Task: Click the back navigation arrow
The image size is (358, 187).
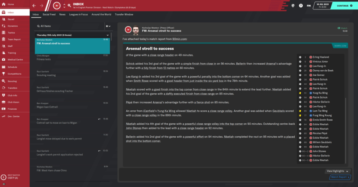Action: click(34, 6)
